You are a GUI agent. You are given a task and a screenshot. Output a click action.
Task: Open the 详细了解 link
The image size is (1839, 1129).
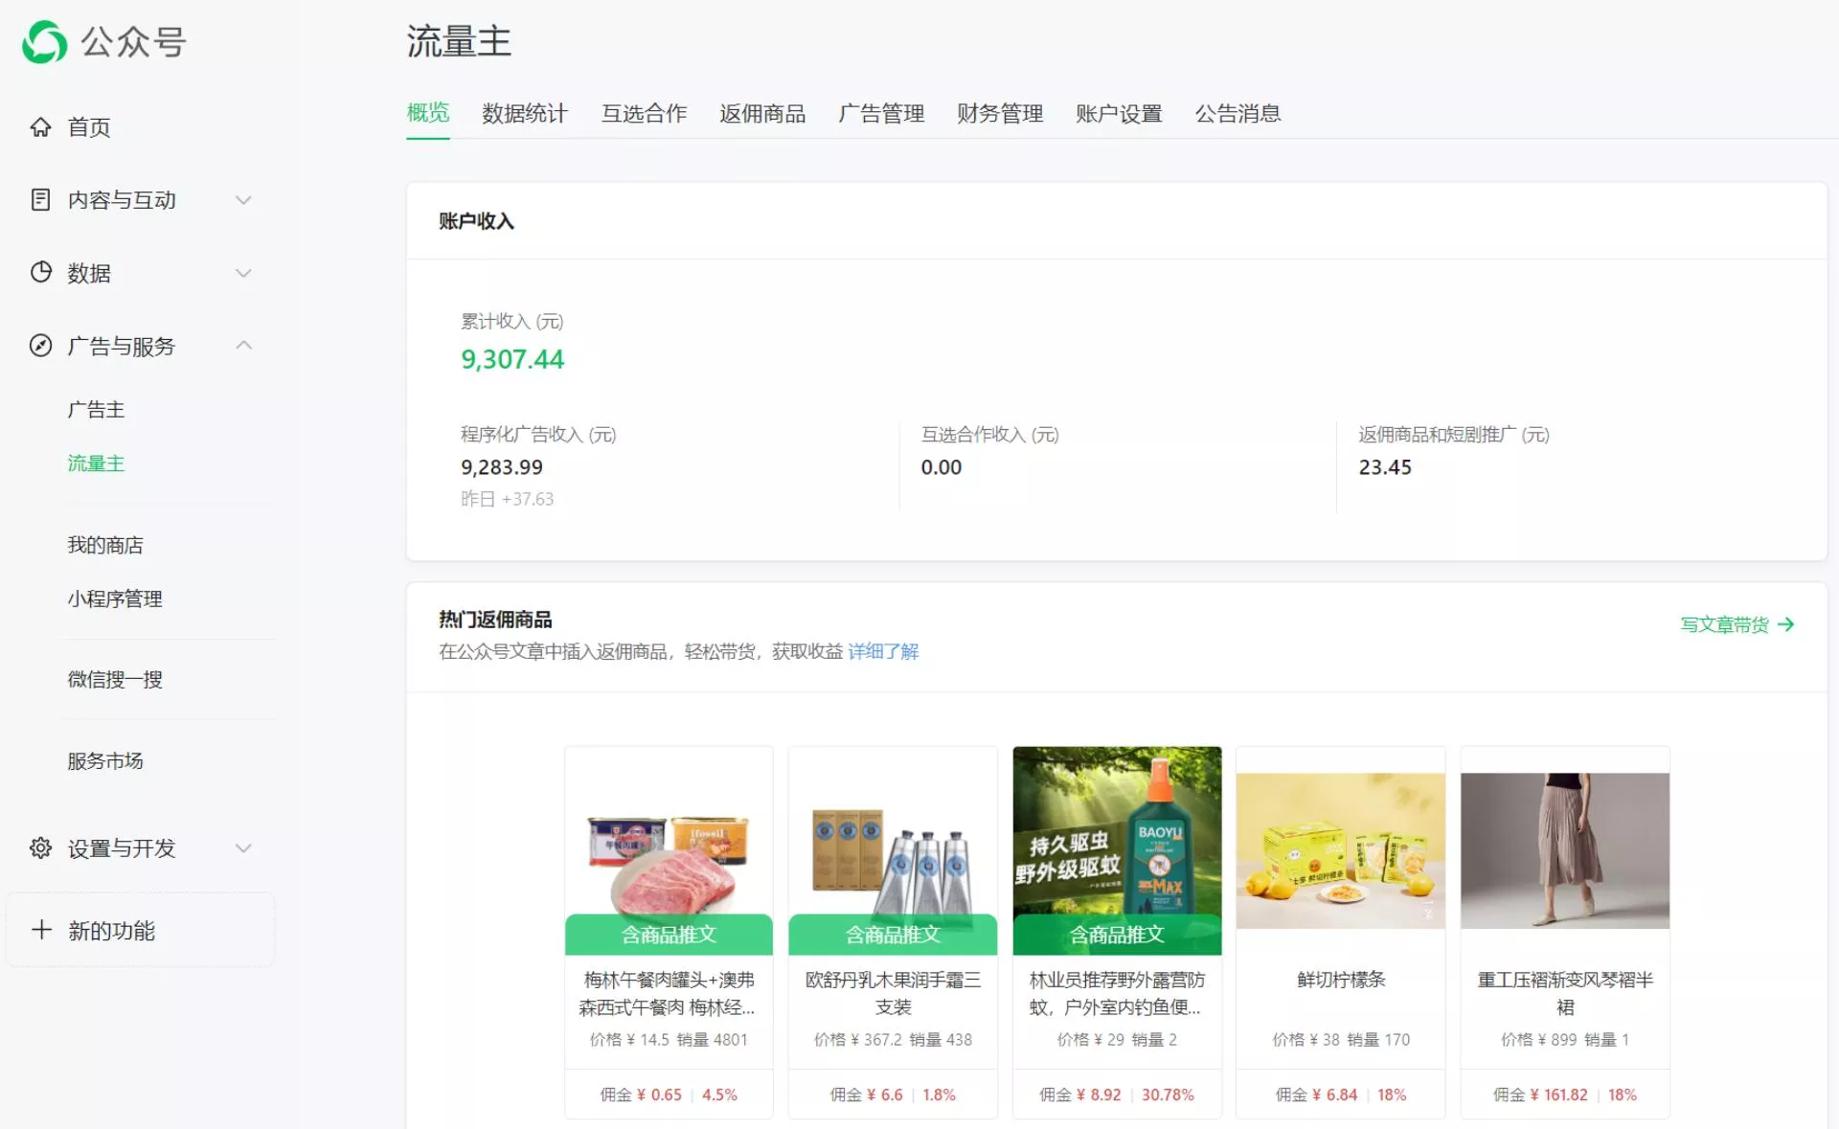[883, 651]
